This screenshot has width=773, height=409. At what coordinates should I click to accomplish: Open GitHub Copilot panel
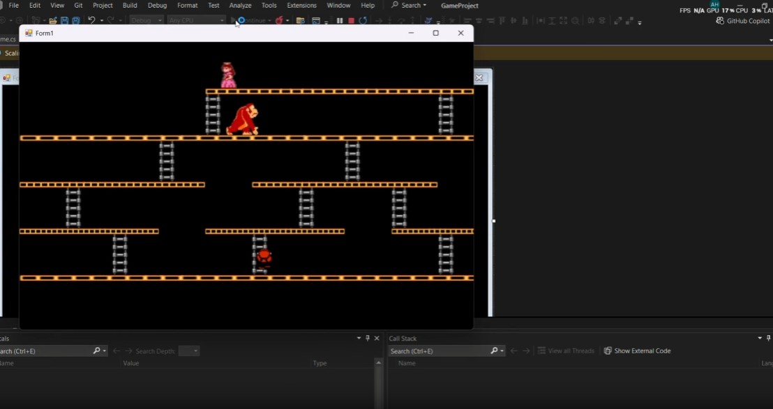point(742,21)
